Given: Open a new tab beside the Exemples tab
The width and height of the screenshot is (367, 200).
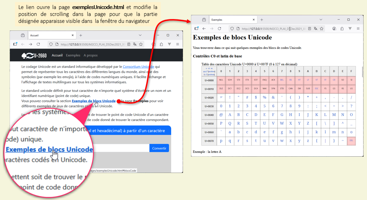Looking at the screenshot, I should (x=262, y=20).
